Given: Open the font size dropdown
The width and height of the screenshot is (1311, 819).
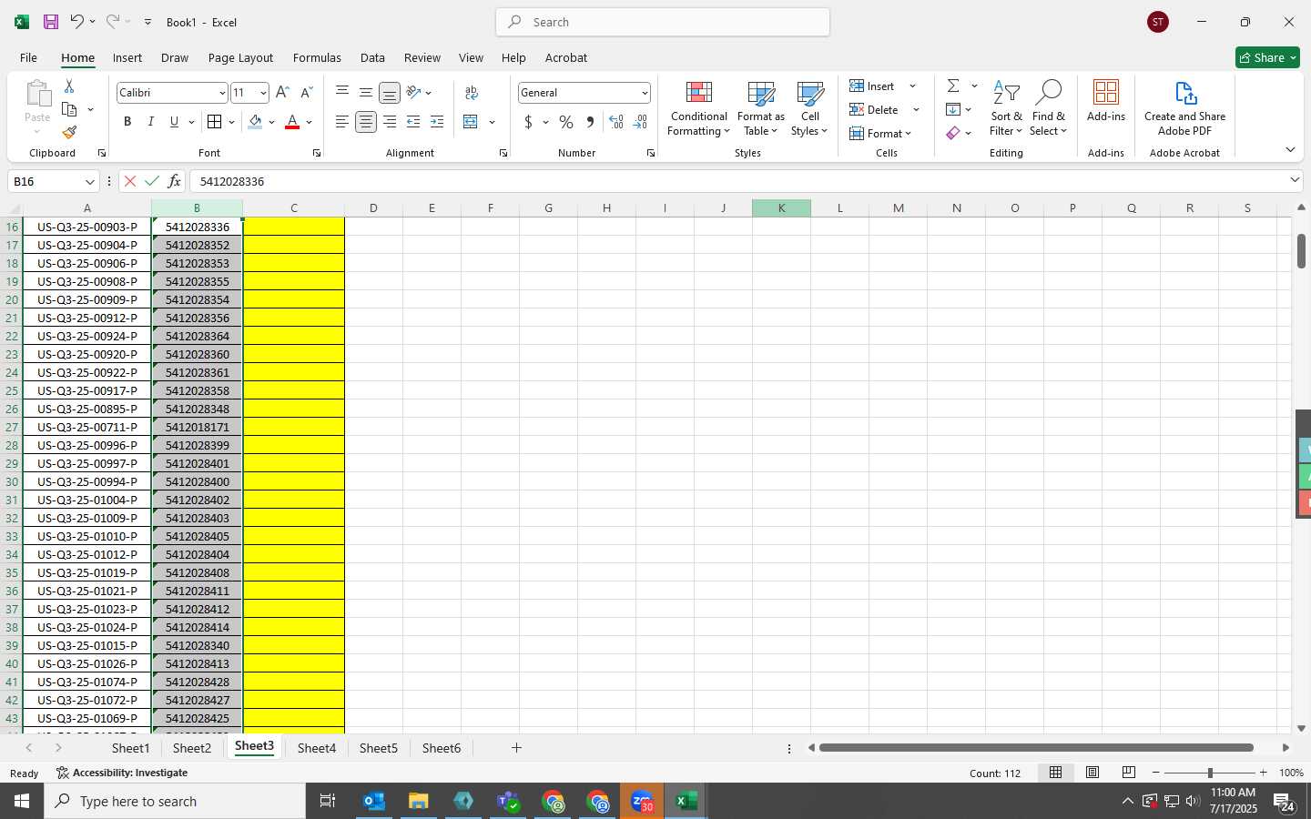Looking at the screenshot, I should (263, 93).
